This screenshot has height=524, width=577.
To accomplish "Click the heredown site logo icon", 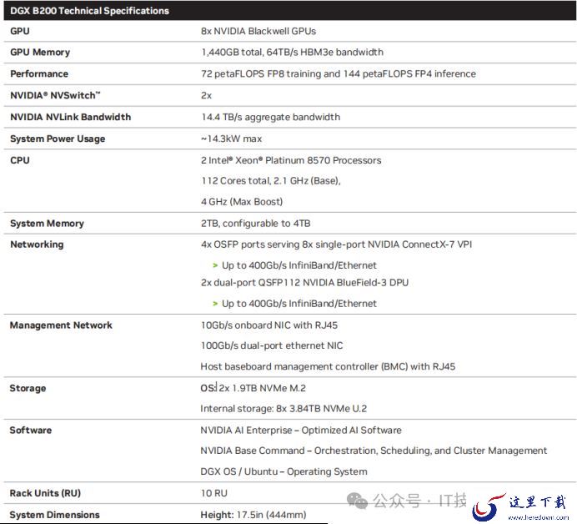I will point(489,506).
